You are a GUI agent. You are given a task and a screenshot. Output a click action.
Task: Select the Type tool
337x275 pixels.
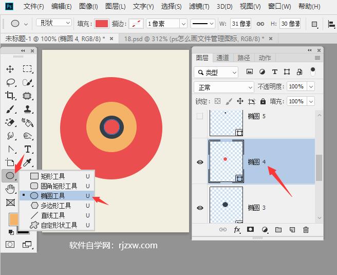[28, 149]
